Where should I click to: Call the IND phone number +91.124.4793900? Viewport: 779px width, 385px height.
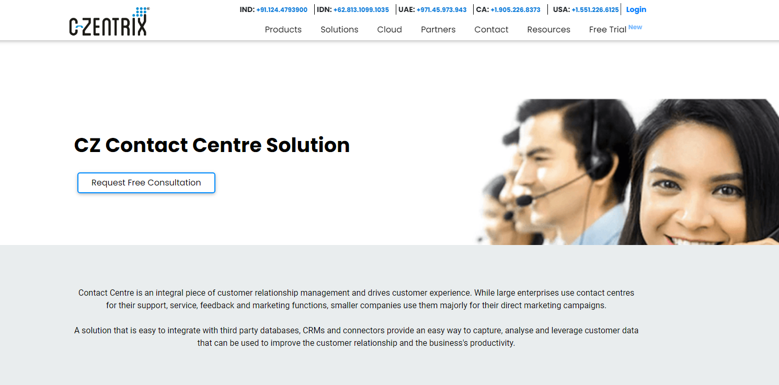click(x=282, y=10)
